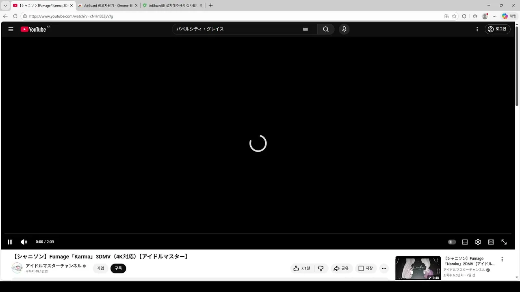Click the 조회수 6.6만회 view count text

[x=453, y=275]
